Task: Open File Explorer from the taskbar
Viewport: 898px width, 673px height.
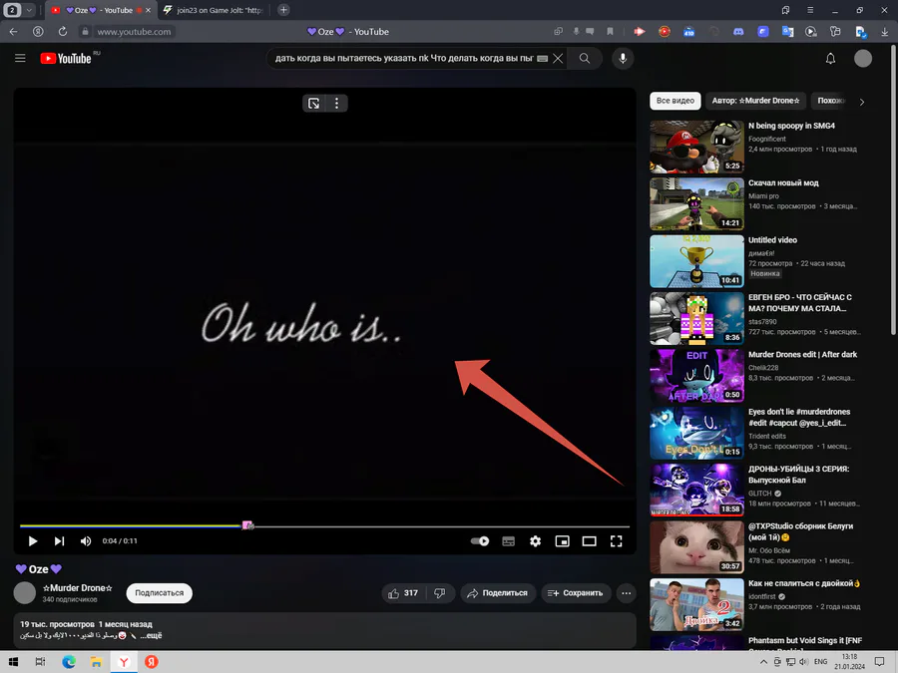Action: click(x=96, y=662)
